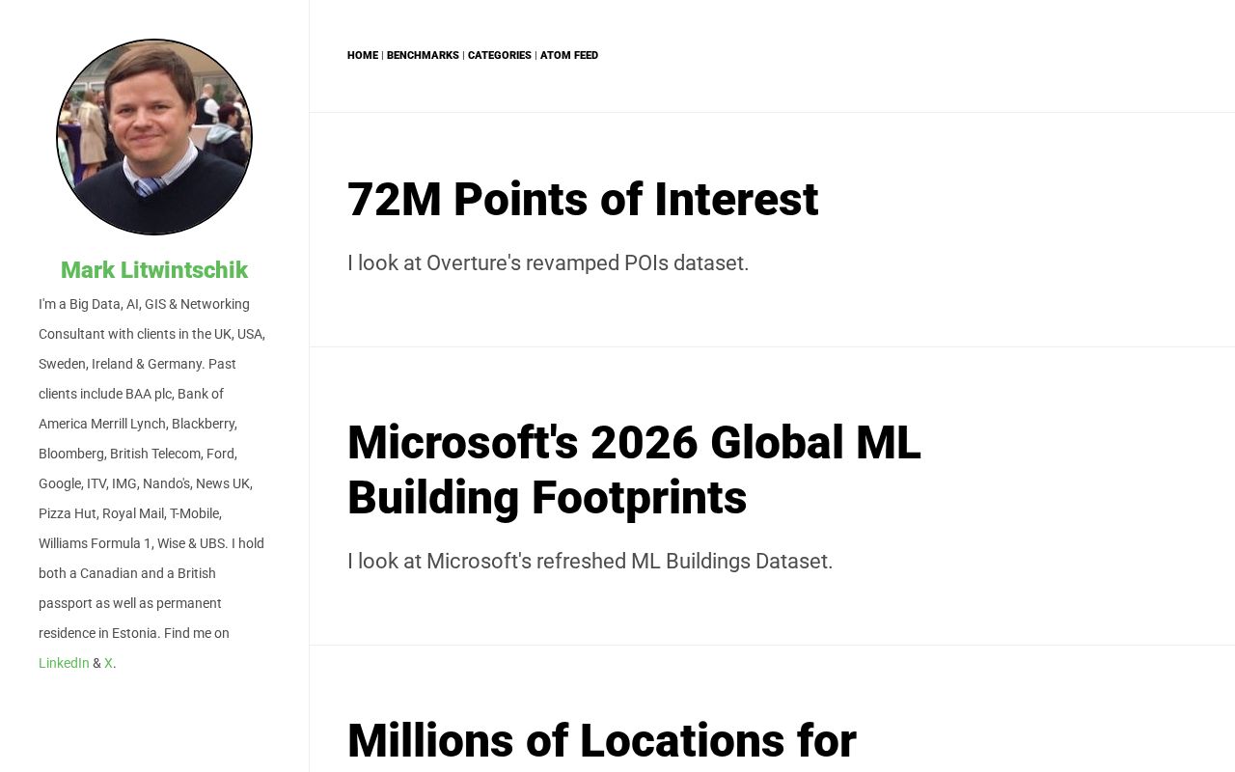Go to the BENCHMARKS page
1235x772 pixels.
[423, 55]
